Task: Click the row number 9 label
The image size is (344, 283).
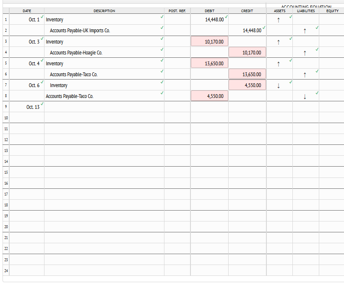Action: coord(5,107)
